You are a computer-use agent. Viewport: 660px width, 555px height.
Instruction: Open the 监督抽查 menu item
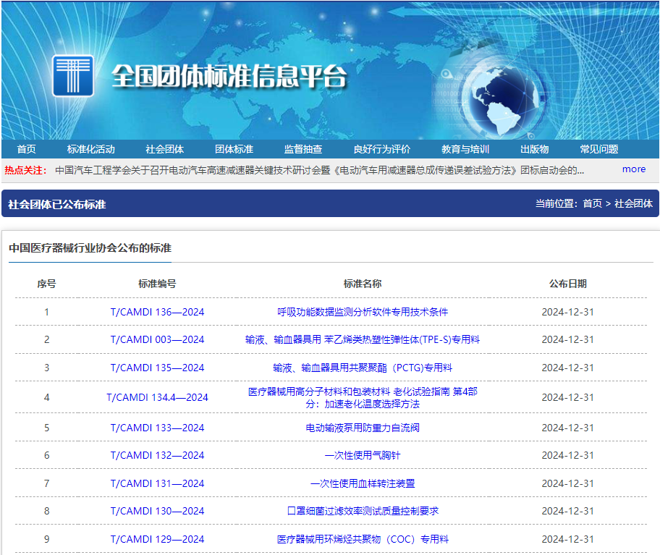[303, 149]
